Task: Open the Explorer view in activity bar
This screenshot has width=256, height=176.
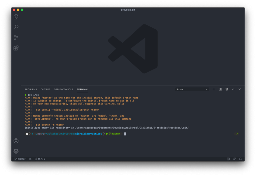Action: pyautogui.click(x=16, y=17)
